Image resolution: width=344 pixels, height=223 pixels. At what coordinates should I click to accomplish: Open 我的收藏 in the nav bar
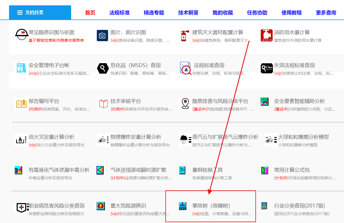click(x=223, y=13)
